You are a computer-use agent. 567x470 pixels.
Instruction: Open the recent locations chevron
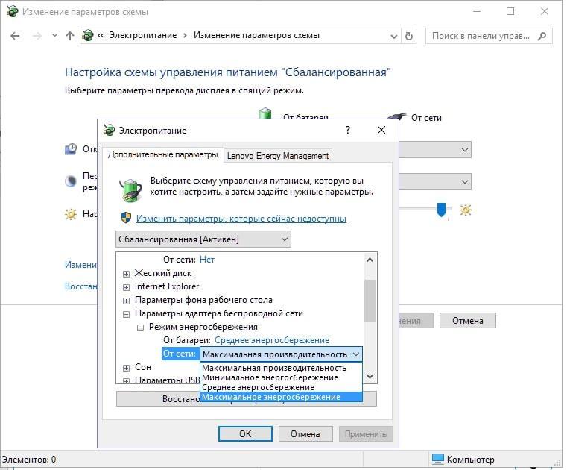pos(54,36)
